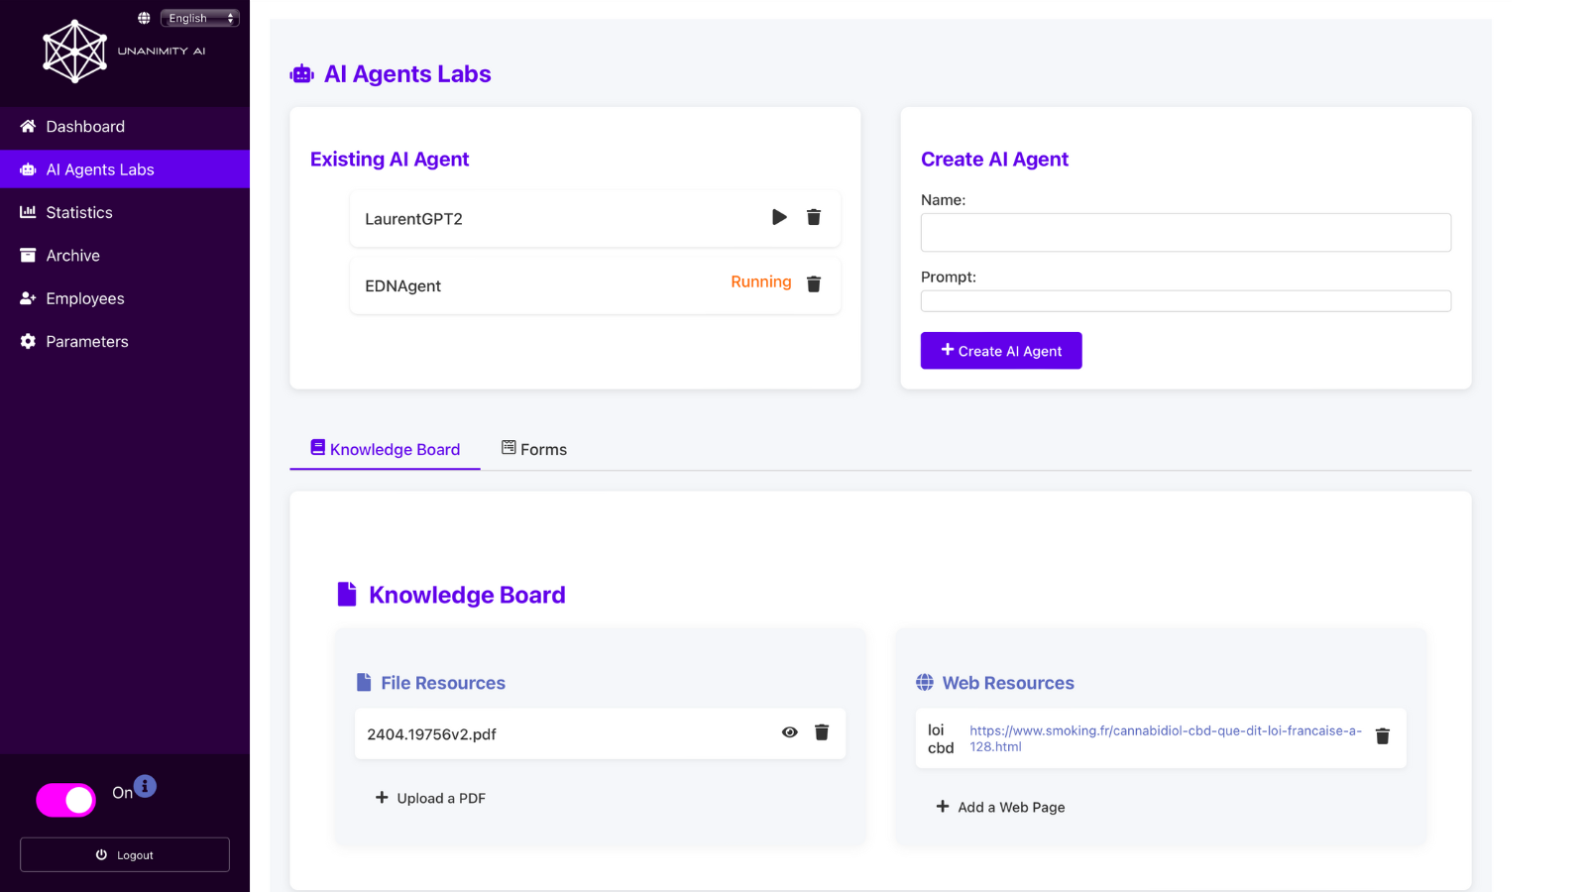Switch the pink On toggle off

[x=65, y=800]
